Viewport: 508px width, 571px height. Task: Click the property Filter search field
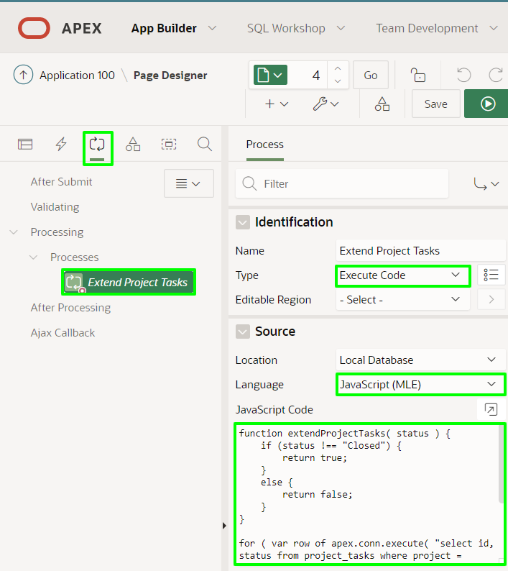pos(342,183)
